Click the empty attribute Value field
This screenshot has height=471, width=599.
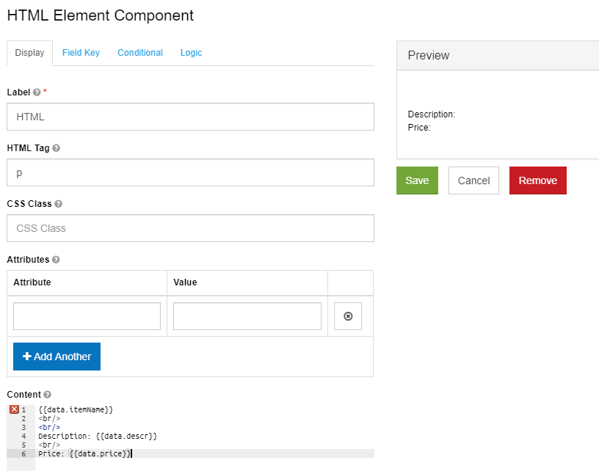click(x=247, y=315)
